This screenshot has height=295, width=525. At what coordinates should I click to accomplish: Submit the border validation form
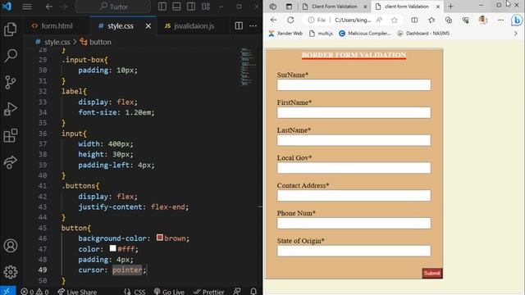(432, 273)
